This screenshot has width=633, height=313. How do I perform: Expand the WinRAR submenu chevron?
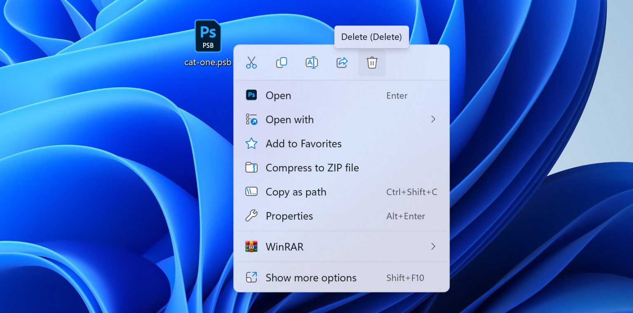click(x=433, y=246)
